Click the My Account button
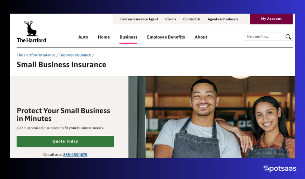305x179 pixels. point(271,19)
